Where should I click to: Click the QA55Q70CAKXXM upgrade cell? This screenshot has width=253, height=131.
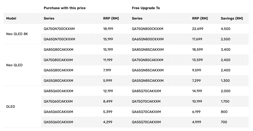pyautogui.click(x=146, y=122)
